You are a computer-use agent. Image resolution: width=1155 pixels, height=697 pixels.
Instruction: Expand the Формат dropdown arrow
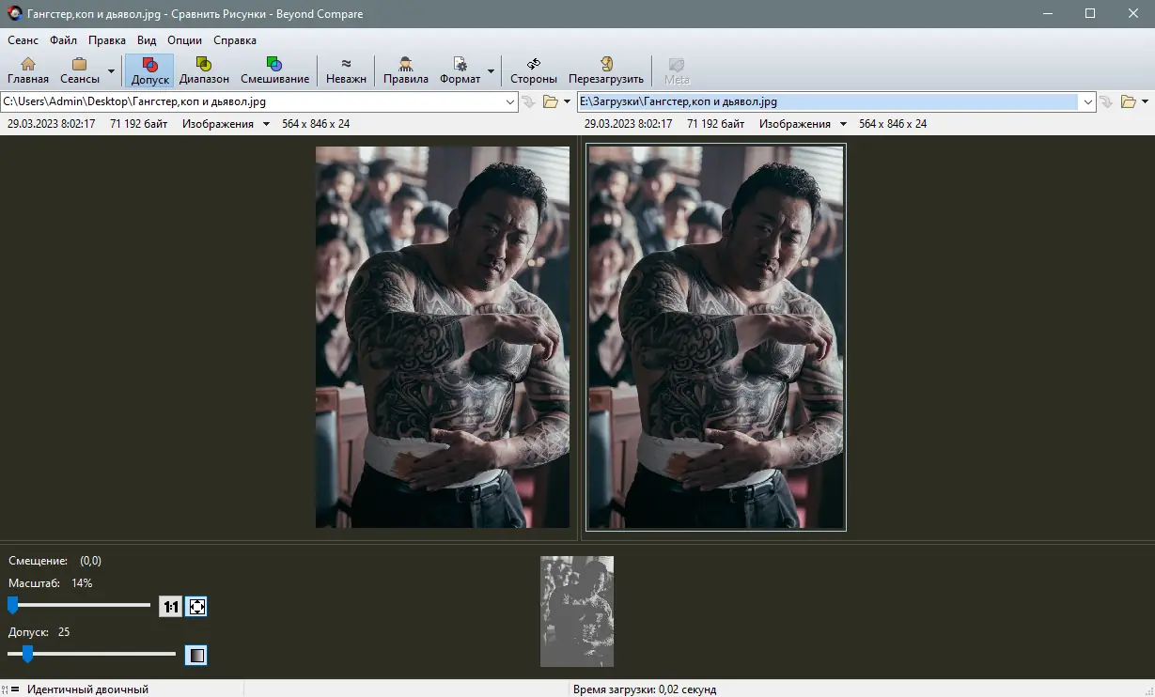(x=491, y=71)
